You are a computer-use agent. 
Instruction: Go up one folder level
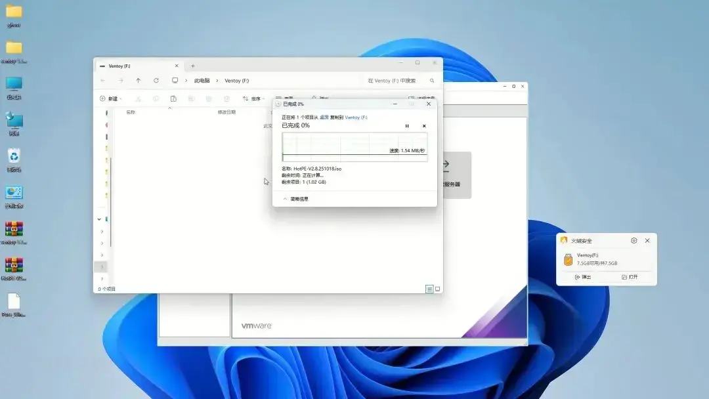[x=138, y=81]
